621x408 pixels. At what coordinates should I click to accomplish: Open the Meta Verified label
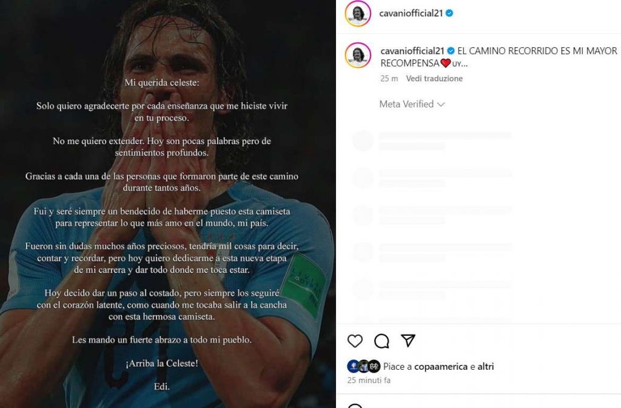[x=406, y=104]
